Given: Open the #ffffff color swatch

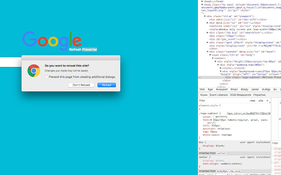Looking at the screenshot, I should 214,117.
